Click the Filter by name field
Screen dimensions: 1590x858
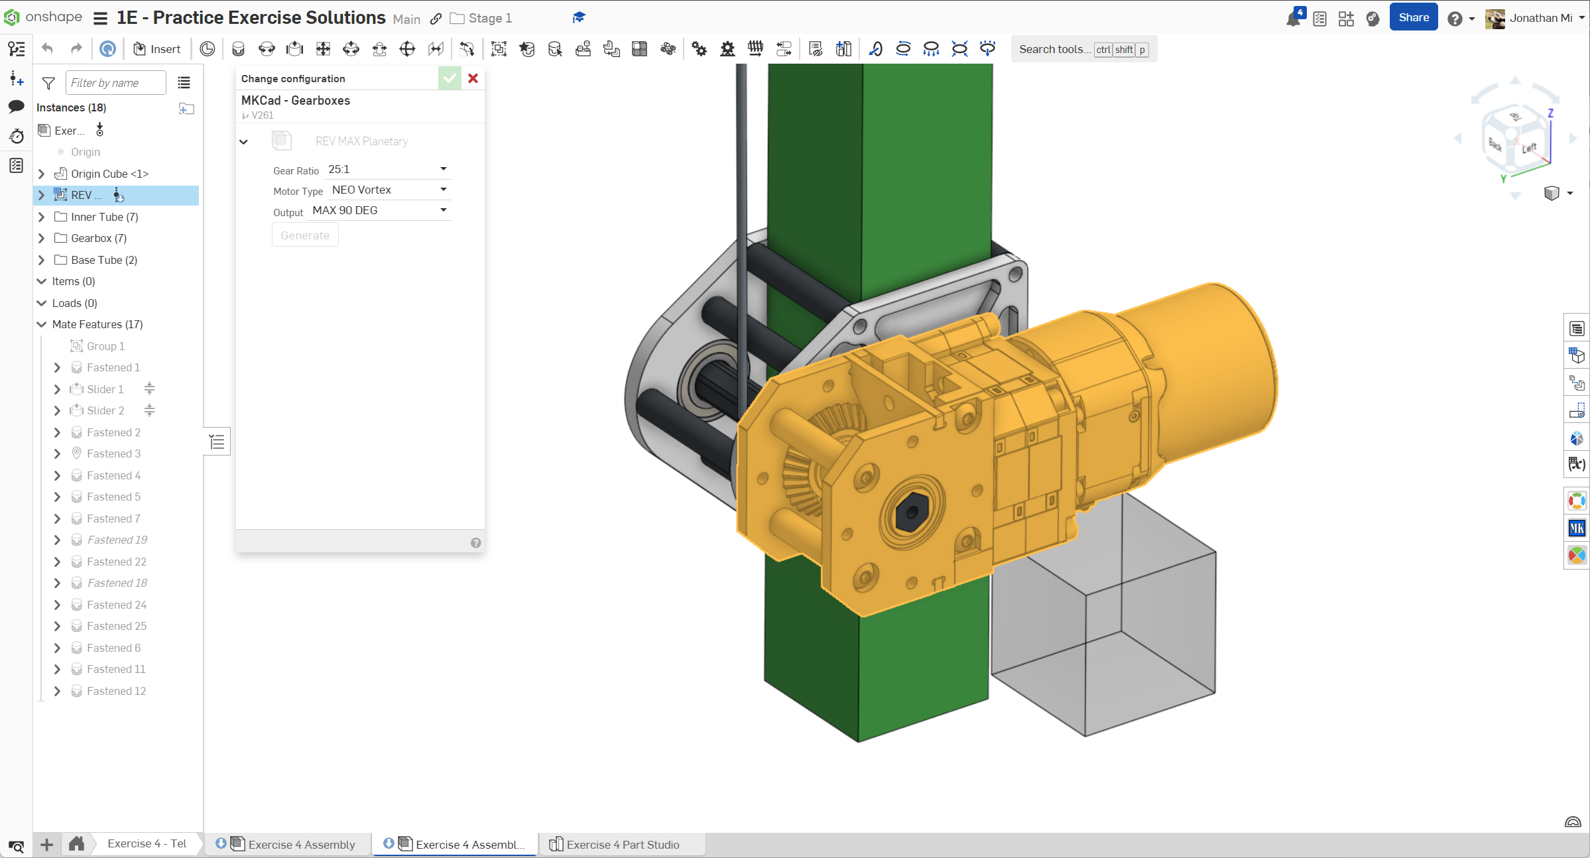115,83
